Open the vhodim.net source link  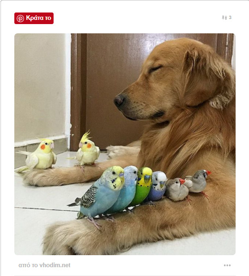click(x=44, y=265)
